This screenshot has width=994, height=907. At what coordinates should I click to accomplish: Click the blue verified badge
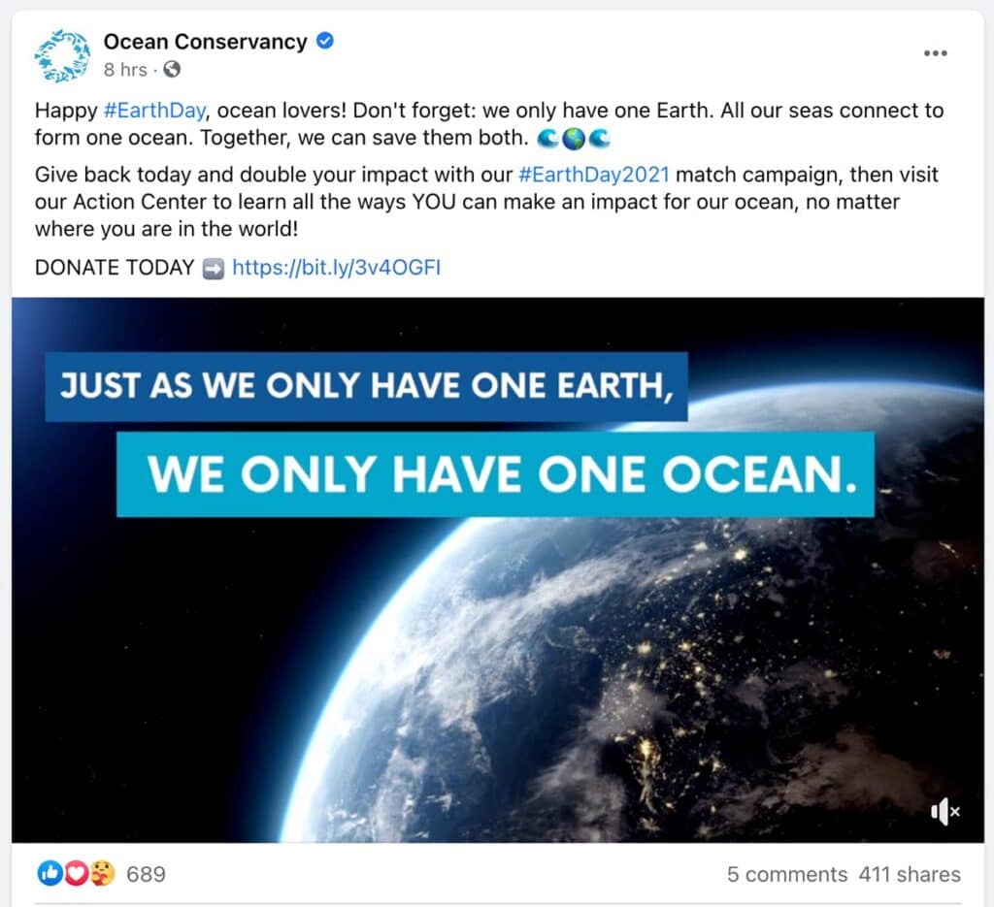(x=325, y=41)
